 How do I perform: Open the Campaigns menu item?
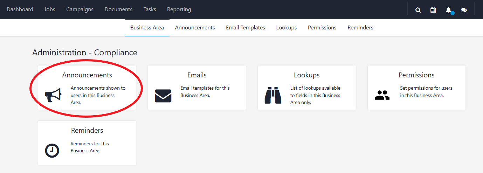click(x=80, y=9)
